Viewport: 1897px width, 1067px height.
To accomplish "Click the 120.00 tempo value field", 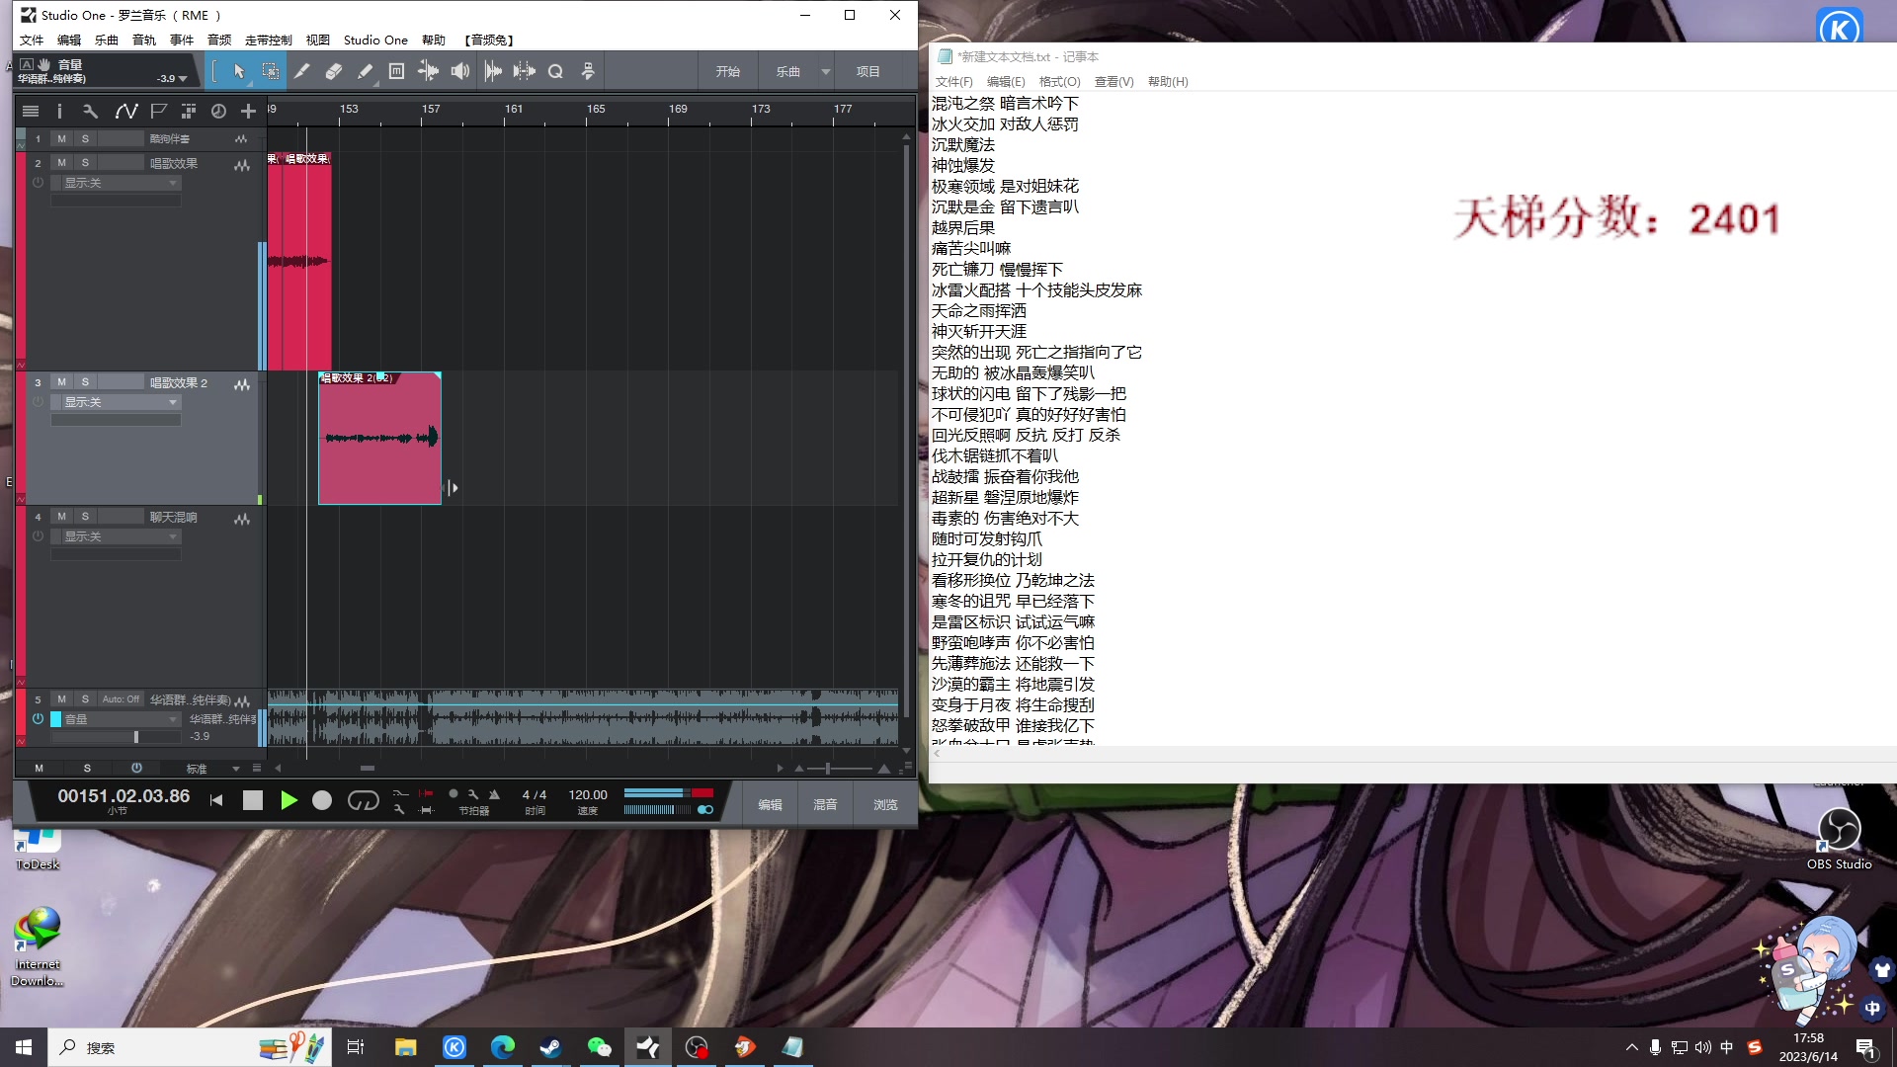I will tap(588, 794).
